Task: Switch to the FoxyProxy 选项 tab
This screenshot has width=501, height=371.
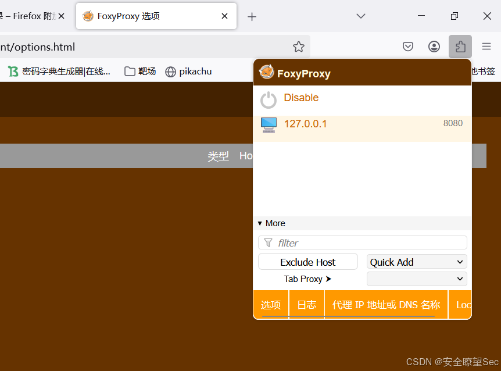Action: click(x=156, y=16)
